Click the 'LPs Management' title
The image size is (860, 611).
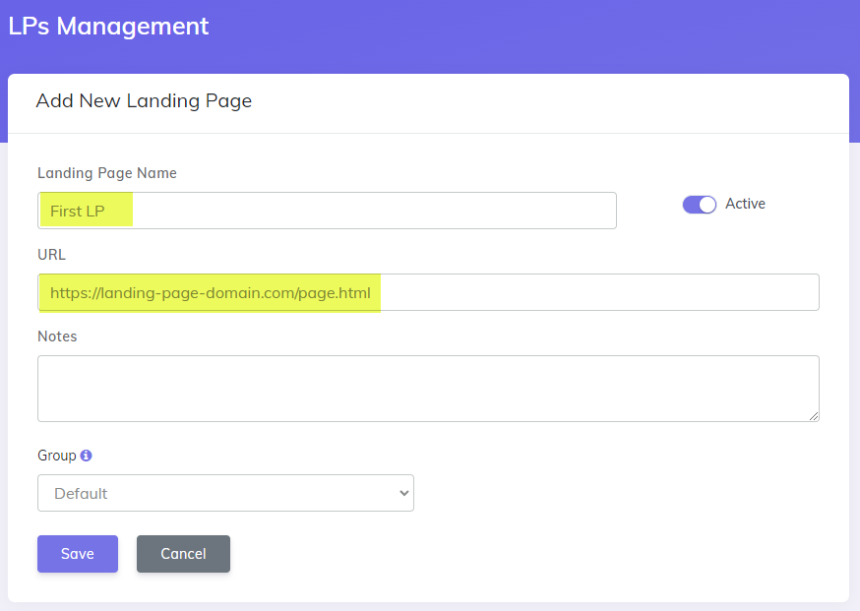click(x=108, y=27)
